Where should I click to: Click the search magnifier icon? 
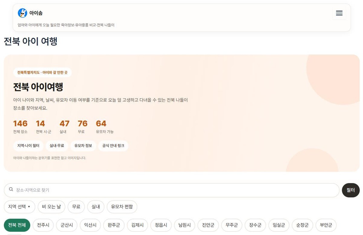(x=11, y=190)
